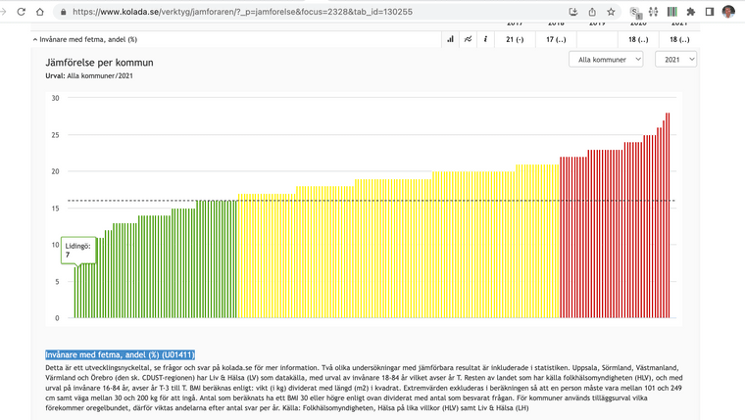The height and width of the screenshot is (420, 745).
Task: Click the browser home button
Action: (x=40, y=12)
